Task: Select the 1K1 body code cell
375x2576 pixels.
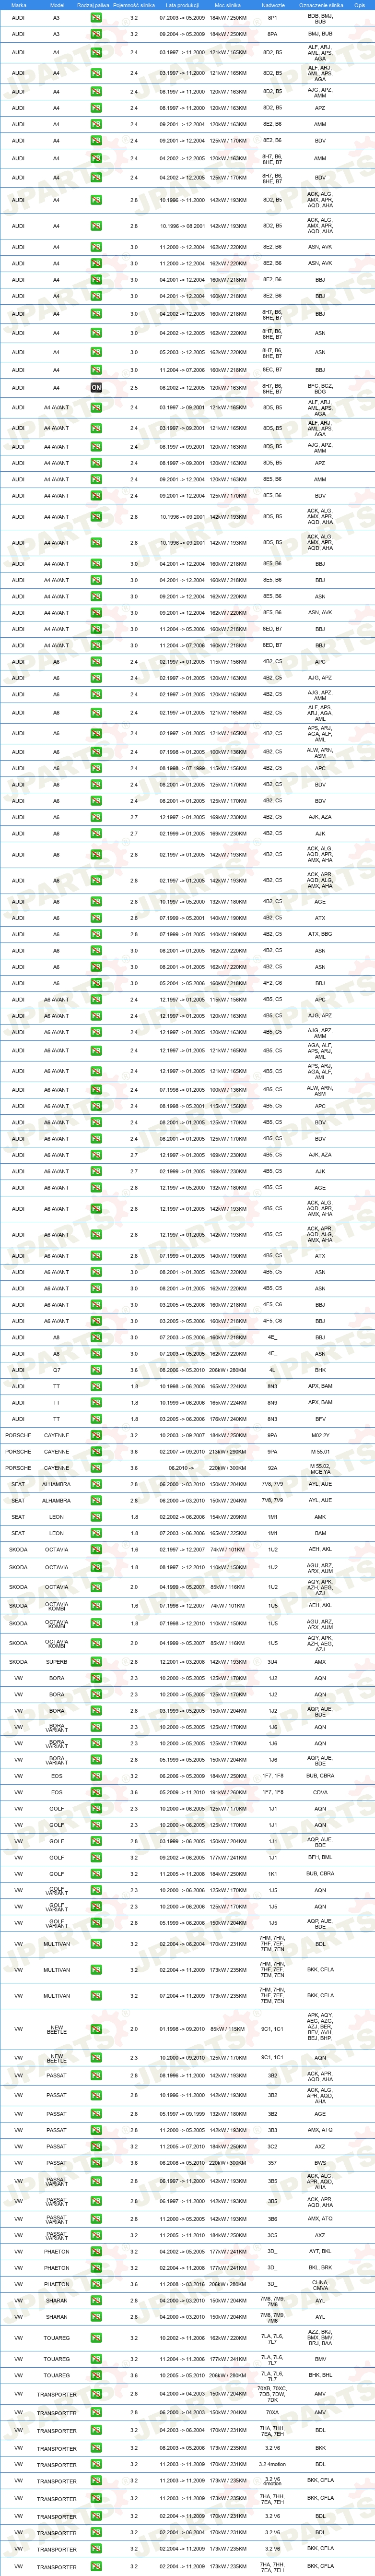Action: 273,1874
